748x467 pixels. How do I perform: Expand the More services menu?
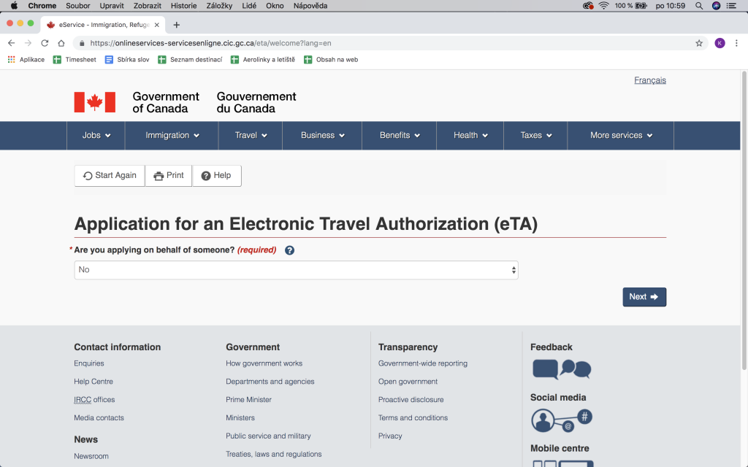tap(621, 136)
